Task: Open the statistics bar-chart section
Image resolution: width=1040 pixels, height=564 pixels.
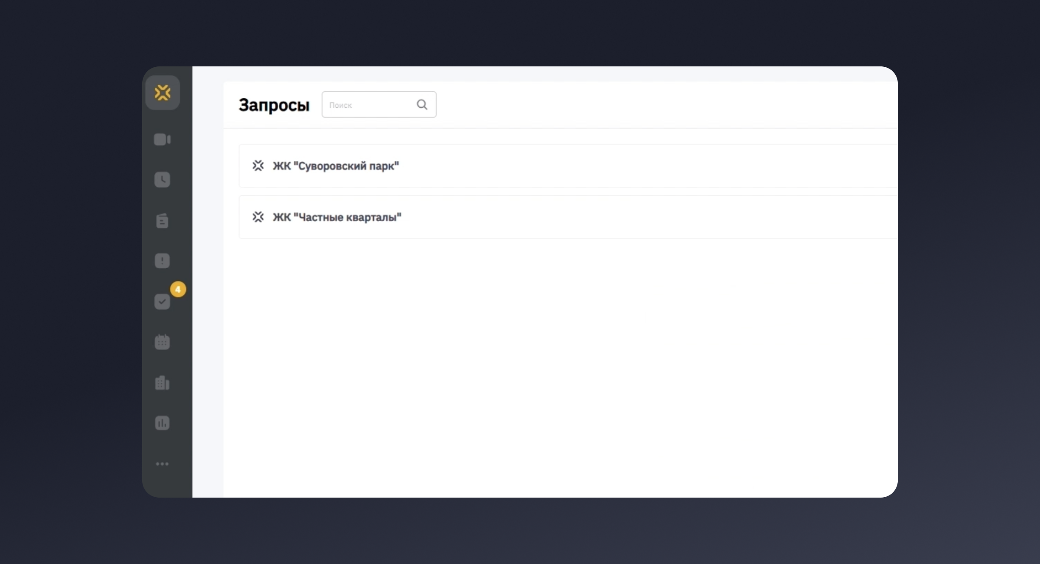Action: pyautogui.click(x=162, y=423)
